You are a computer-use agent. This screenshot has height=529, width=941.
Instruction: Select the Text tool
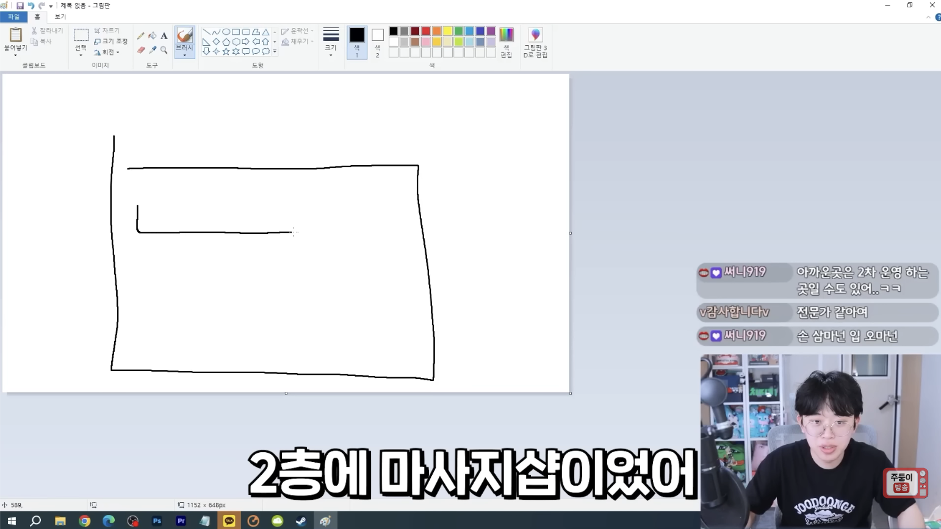click(x=164, y=36)
